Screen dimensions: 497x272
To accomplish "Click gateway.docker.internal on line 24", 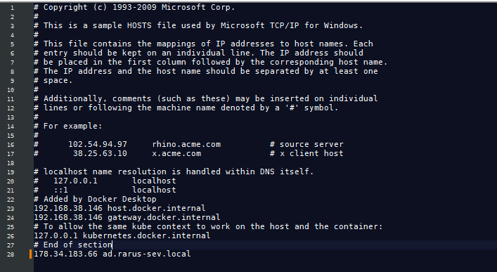I will [x=164, y=217].
